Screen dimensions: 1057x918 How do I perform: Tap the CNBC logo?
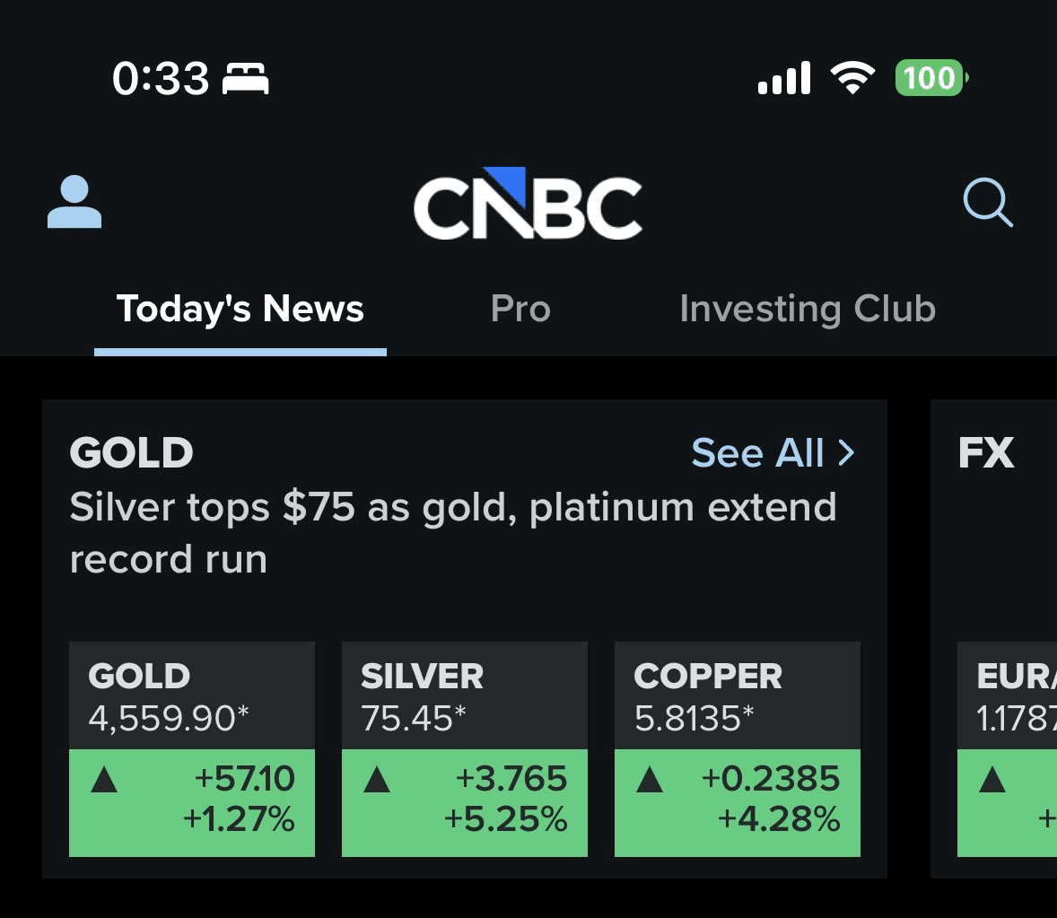[528, 204]
